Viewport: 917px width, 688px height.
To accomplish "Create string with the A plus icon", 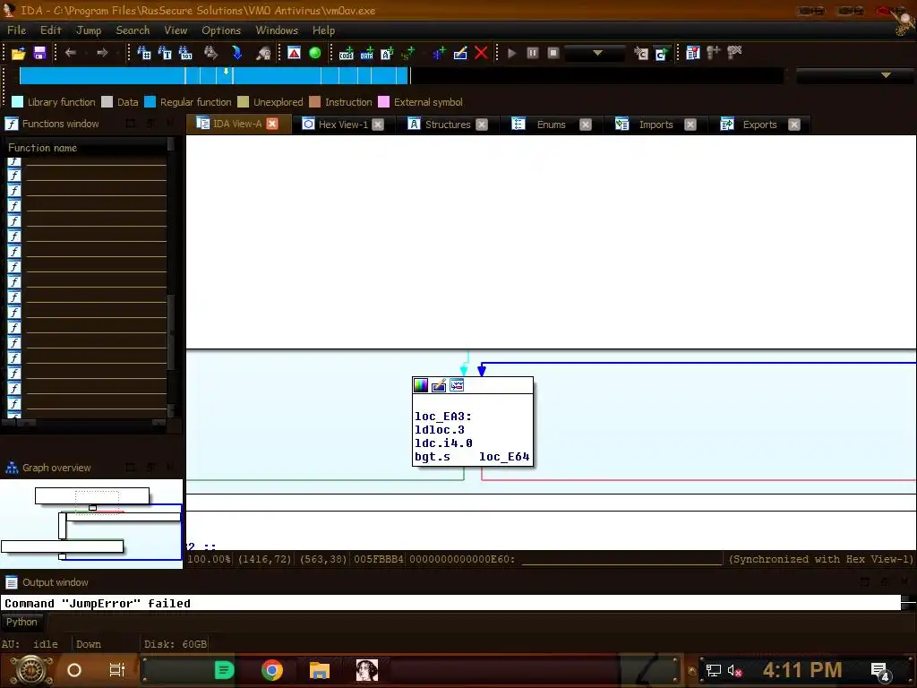I will tap(387, 53).
